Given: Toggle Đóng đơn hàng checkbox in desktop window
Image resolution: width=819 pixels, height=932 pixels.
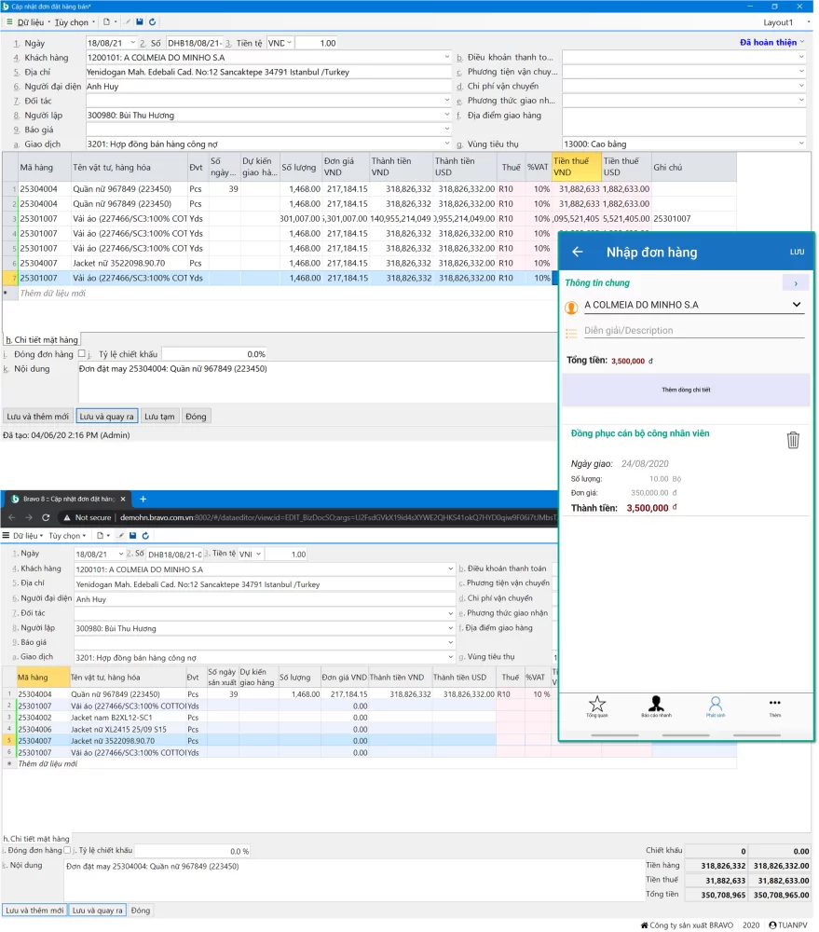Looking at the screenshot, I should click(82, 354).
